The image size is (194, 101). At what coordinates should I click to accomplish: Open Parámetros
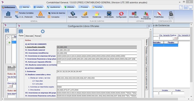click(x=40, y=15)
